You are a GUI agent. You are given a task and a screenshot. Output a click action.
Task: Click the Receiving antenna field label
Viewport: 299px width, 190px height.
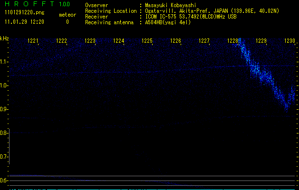point(109,22)
